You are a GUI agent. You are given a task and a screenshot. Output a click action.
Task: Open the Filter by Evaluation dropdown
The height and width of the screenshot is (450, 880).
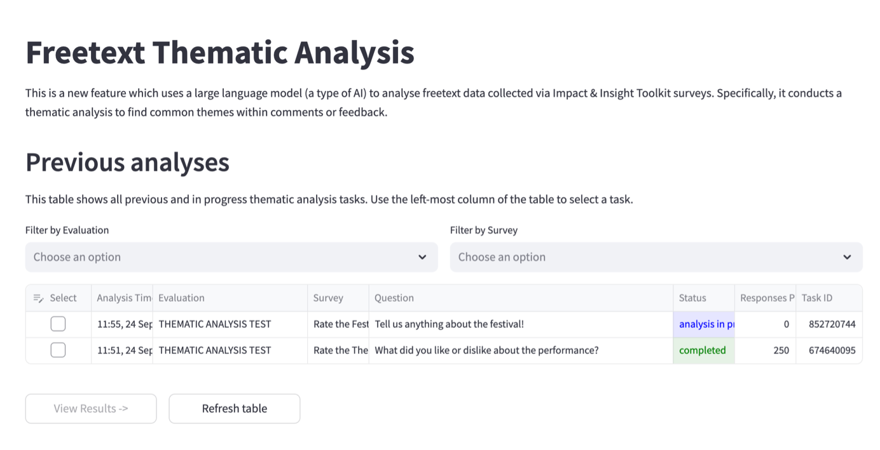tap(231, 257)
